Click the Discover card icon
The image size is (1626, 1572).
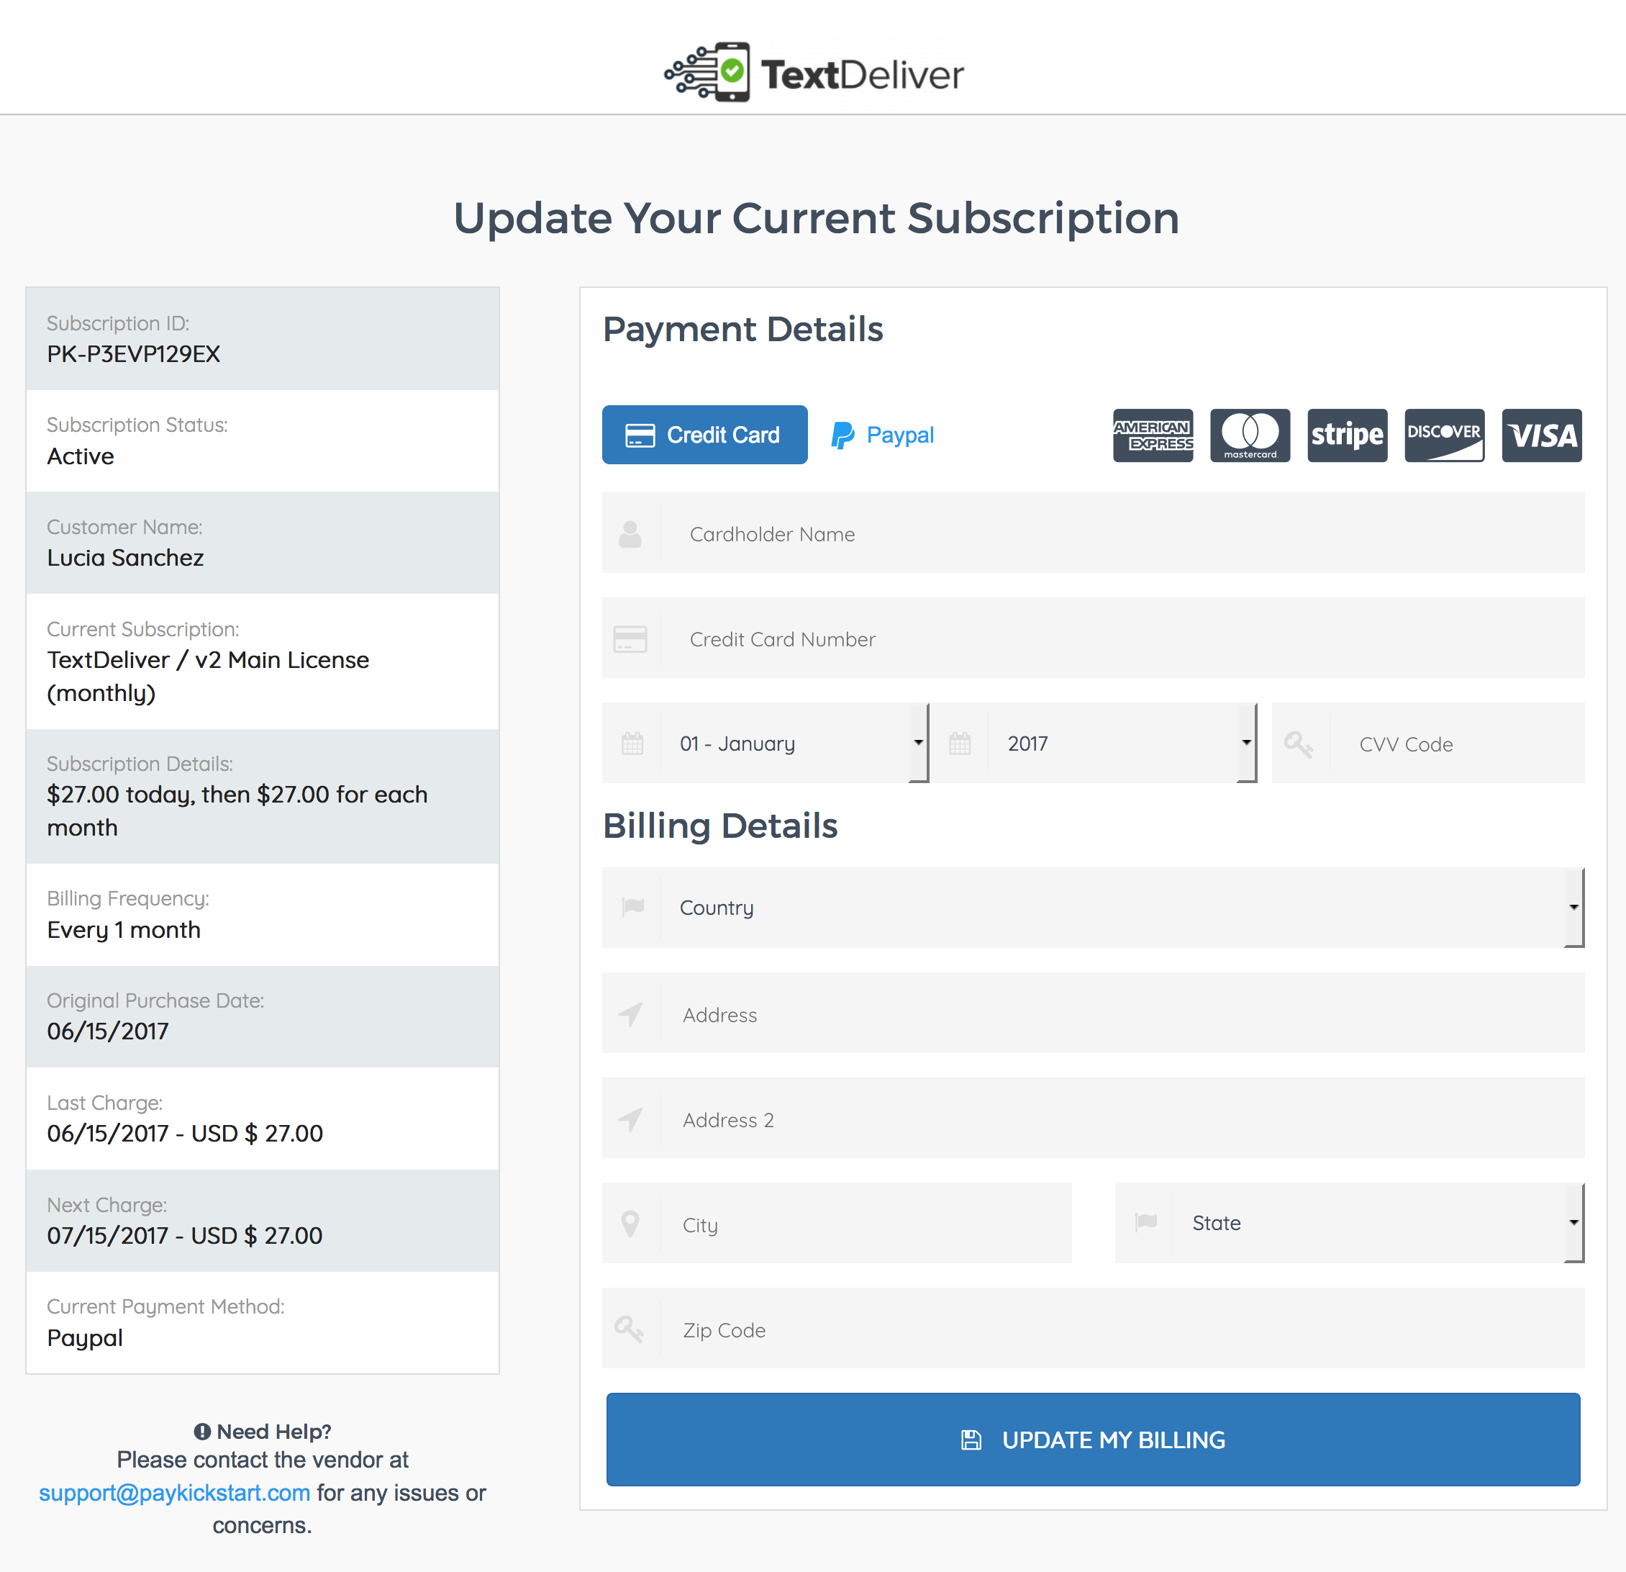click(x=1443, y=435)
